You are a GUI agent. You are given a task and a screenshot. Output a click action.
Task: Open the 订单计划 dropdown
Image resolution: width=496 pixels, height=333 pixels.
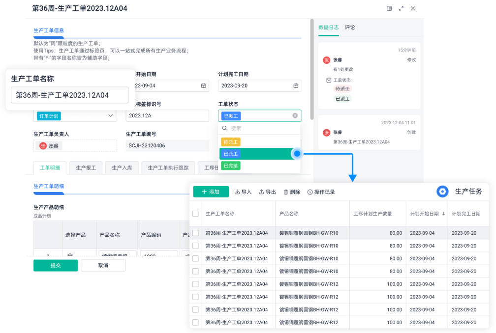coord(75,115)
